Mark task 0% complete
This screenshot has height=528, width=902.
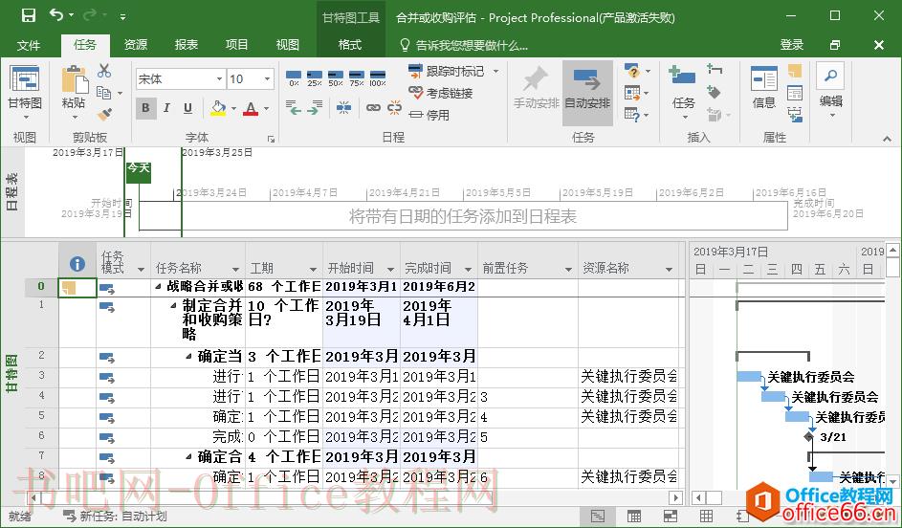coord(294,78)
